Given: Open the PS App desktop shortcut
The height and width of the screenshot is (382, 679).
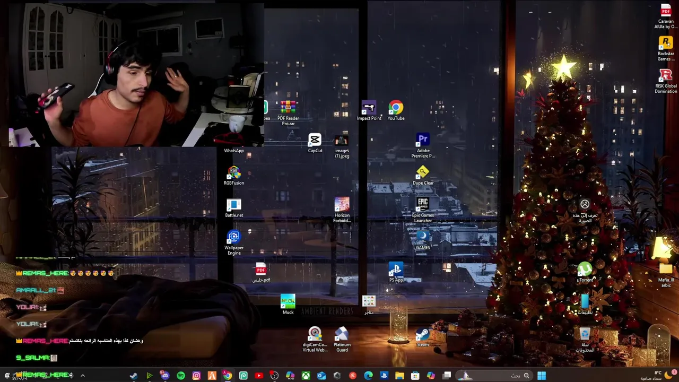Looking at the screenshot, I should [x=396, y=273].
